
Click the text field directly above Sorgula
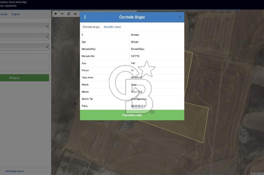click(24, 67)
